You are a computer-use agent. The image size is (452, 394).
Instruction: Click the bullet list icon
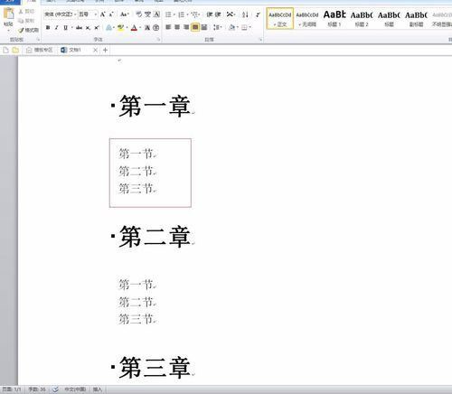click(169, 14)
